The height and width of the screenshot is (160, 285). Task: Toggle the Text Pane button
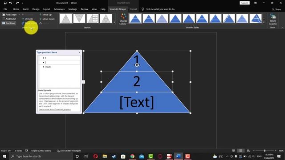pyautogui.click(x=8, y=23)
